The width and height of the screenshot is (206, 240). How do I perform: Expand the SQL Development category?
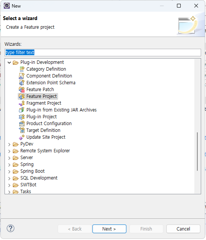click(x=9, y=178)
